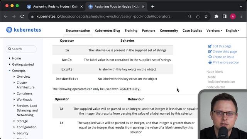
Task: Click the zoom magnifier icon in address bar
Action: (189, 16)
